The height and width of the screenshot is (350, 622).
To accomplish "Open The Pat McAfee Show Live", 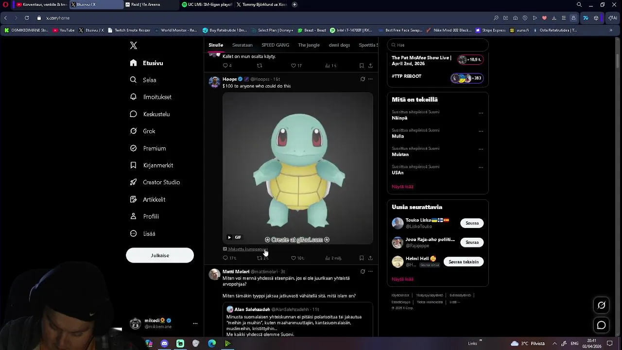I will click(x=437, y=60).
